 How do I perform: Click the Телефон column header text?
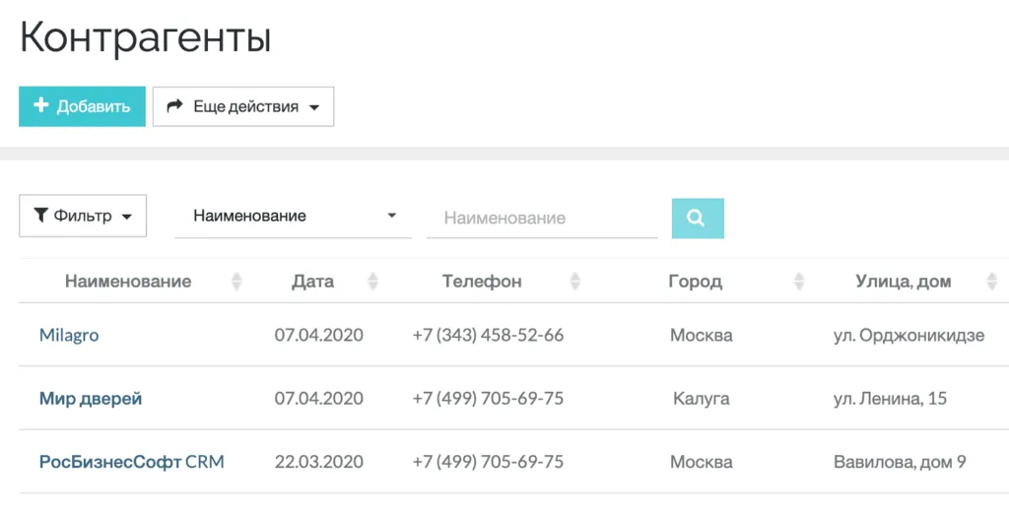[x=482, y=282]
